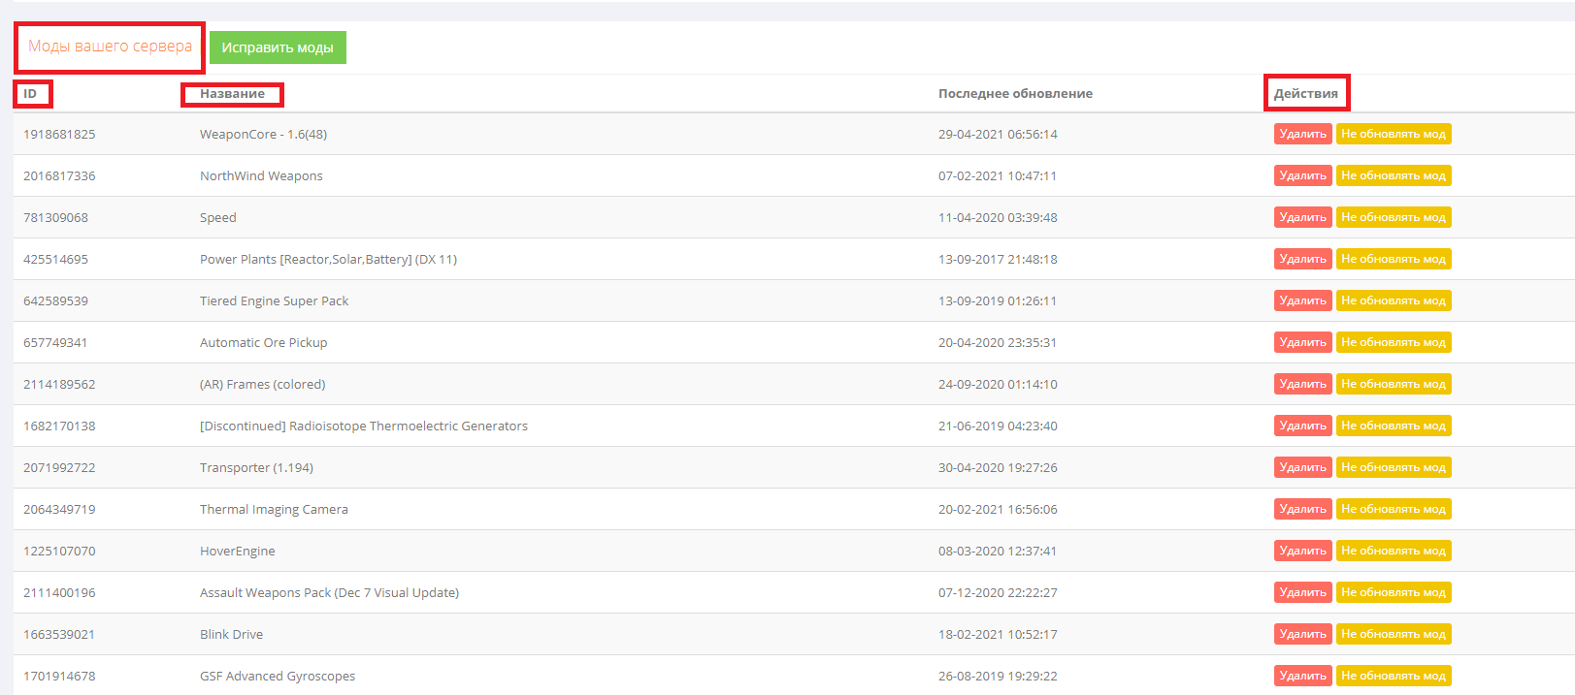
Task: Click the Действия column header
Action: (1305, 94)
